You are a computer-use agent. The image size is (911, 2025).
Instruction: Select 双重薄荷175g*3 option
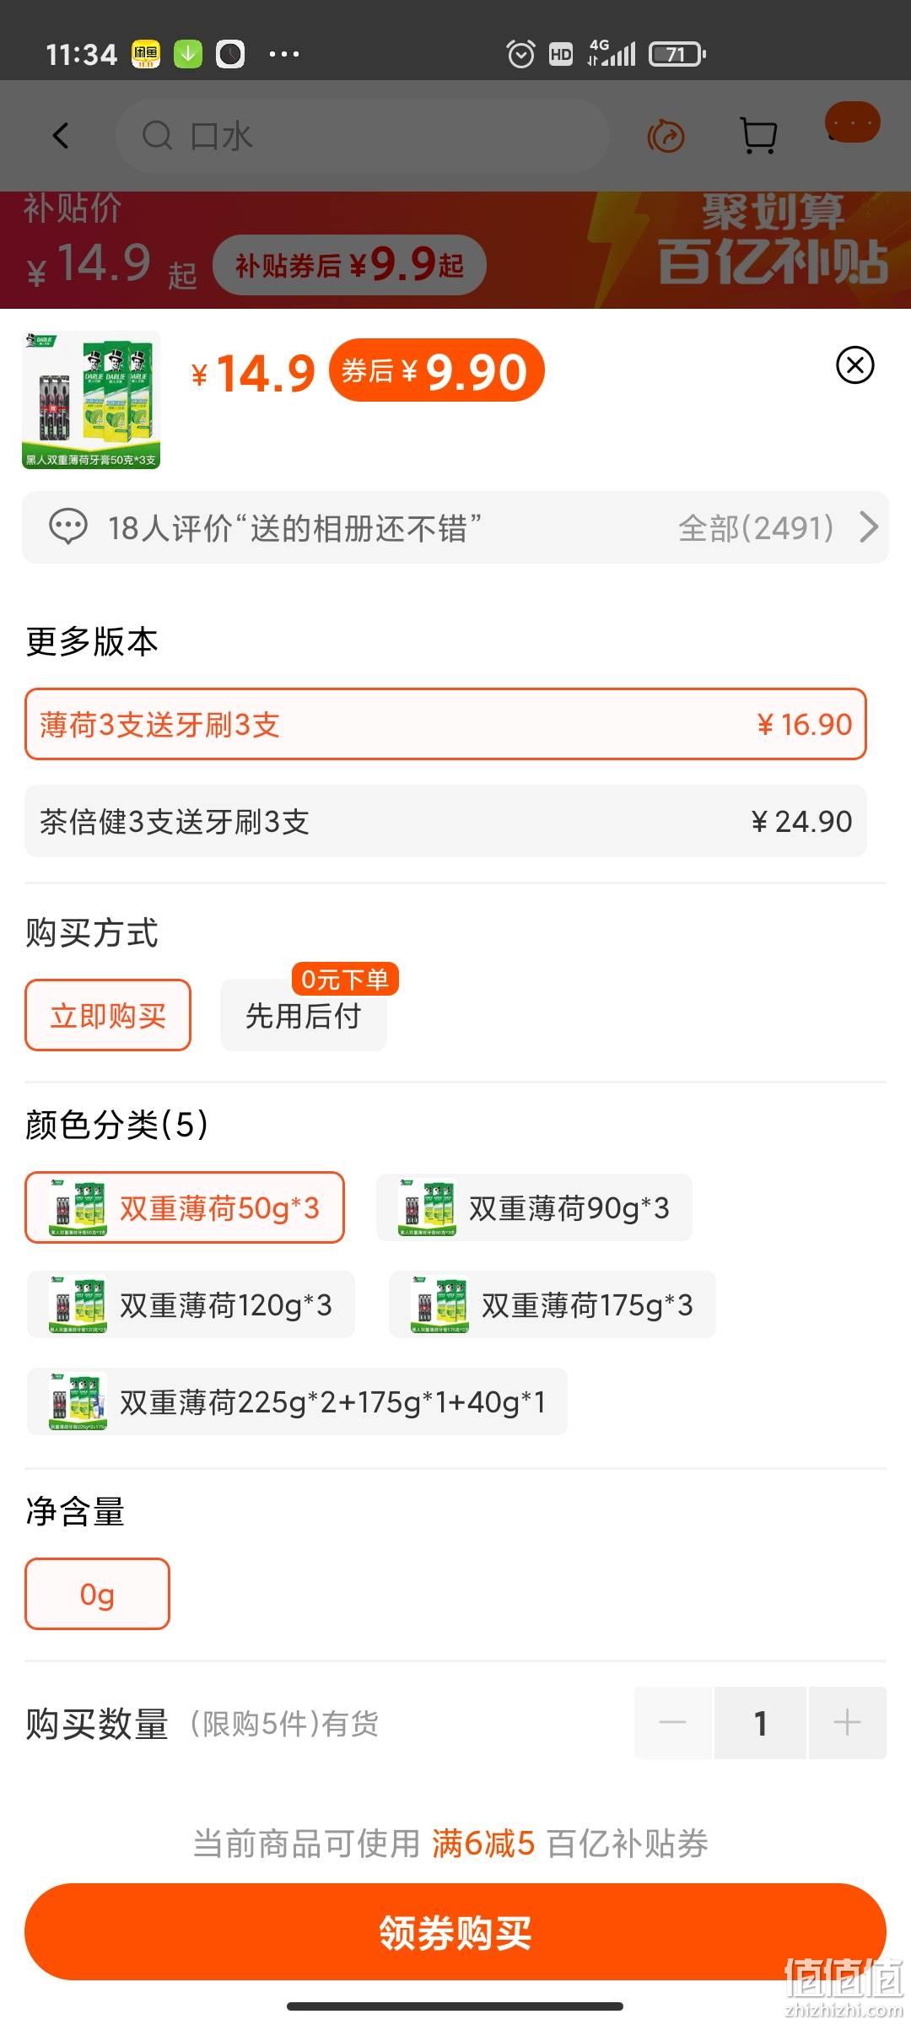coord(553,1304)
